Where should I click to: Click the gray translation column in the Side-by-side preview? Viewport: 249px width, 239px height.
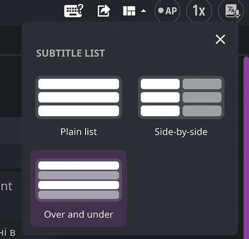pos(202,97)
